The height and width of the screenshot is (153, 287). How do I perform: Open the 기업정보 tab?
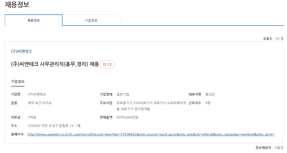pos(91,20)
